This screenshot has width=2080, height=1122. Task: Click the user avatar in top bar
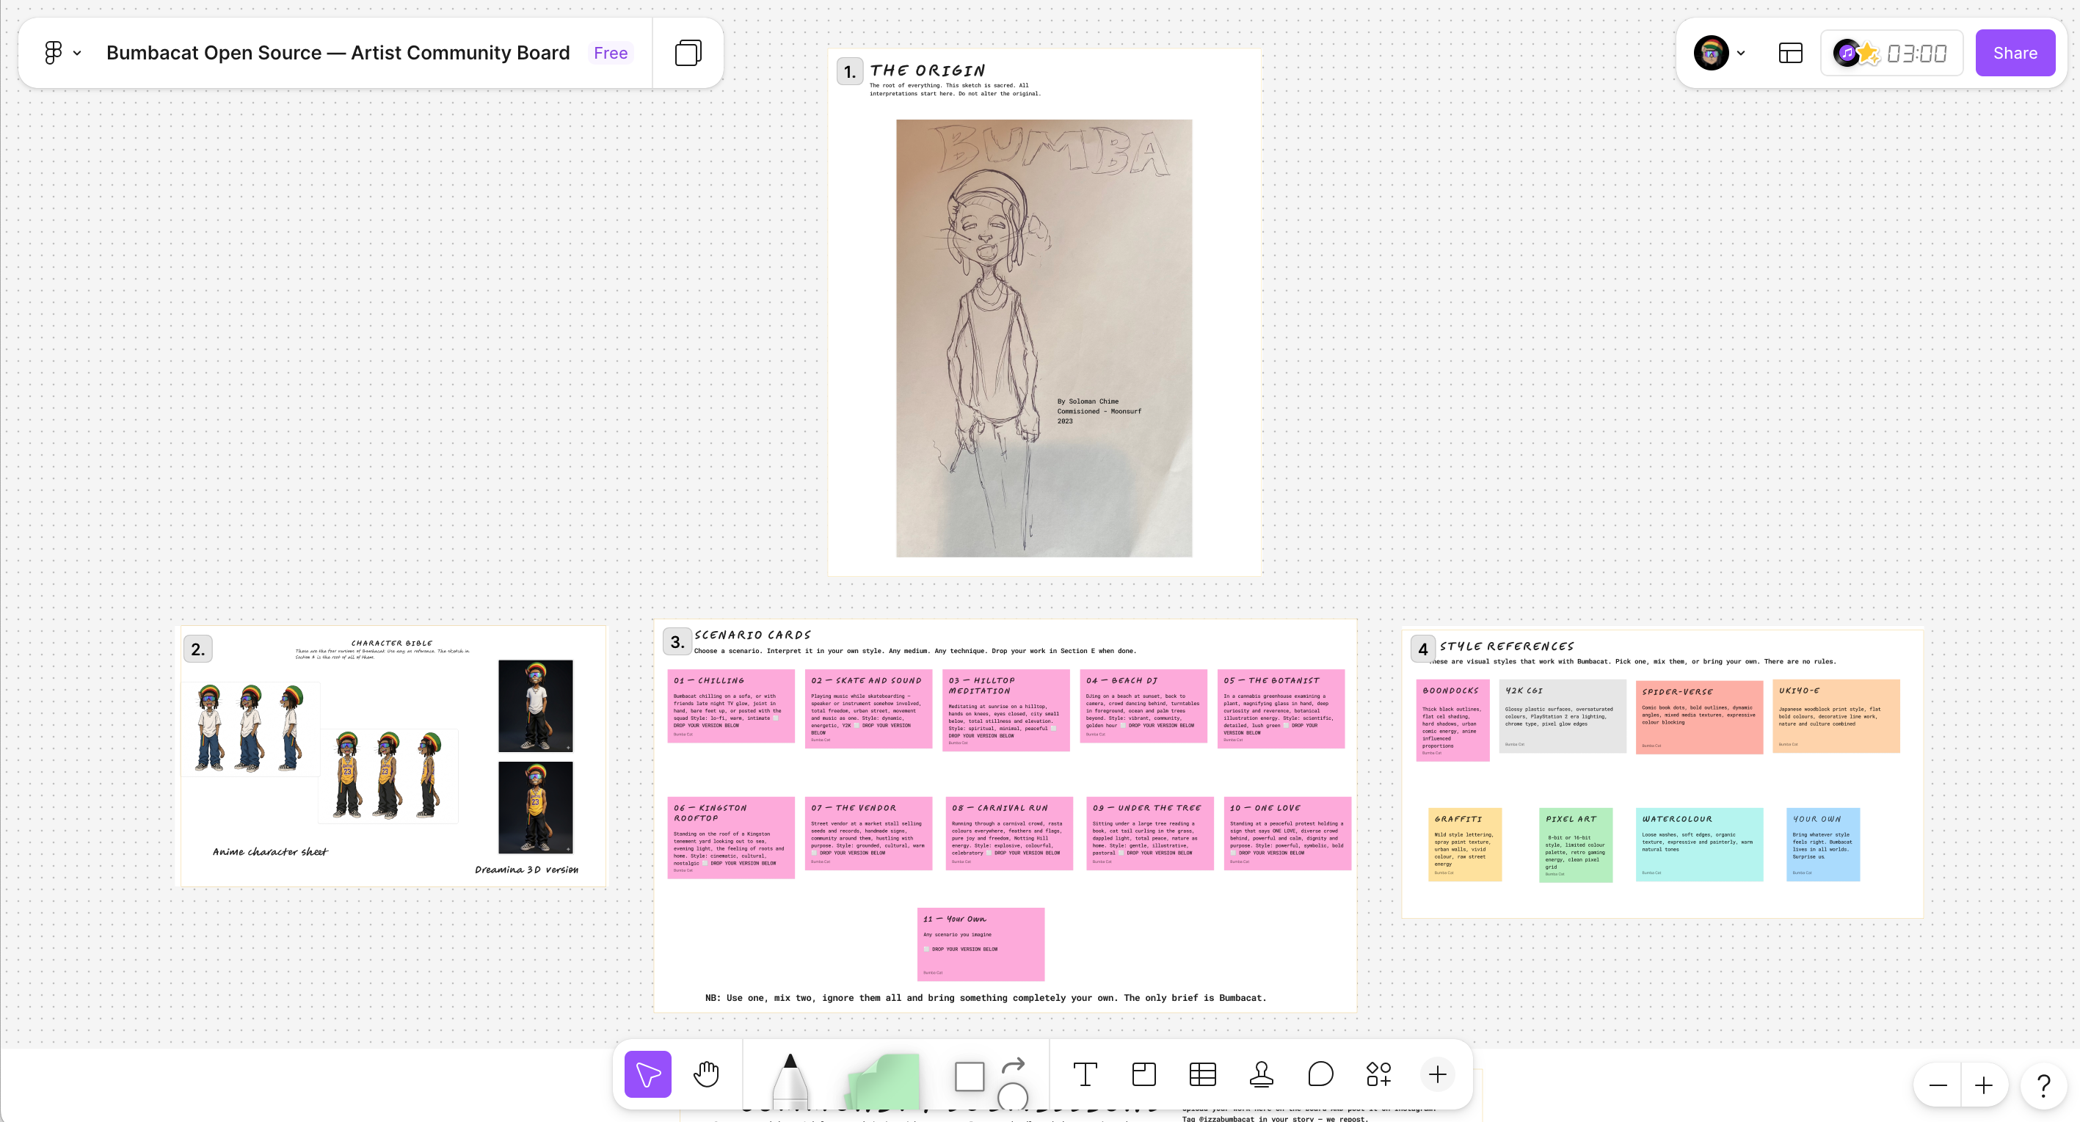click(x=1711, y=53)
